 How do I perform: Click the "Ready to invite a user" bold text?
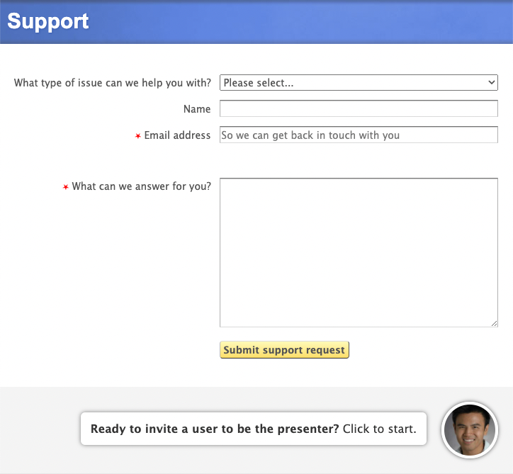click(215, 429)
